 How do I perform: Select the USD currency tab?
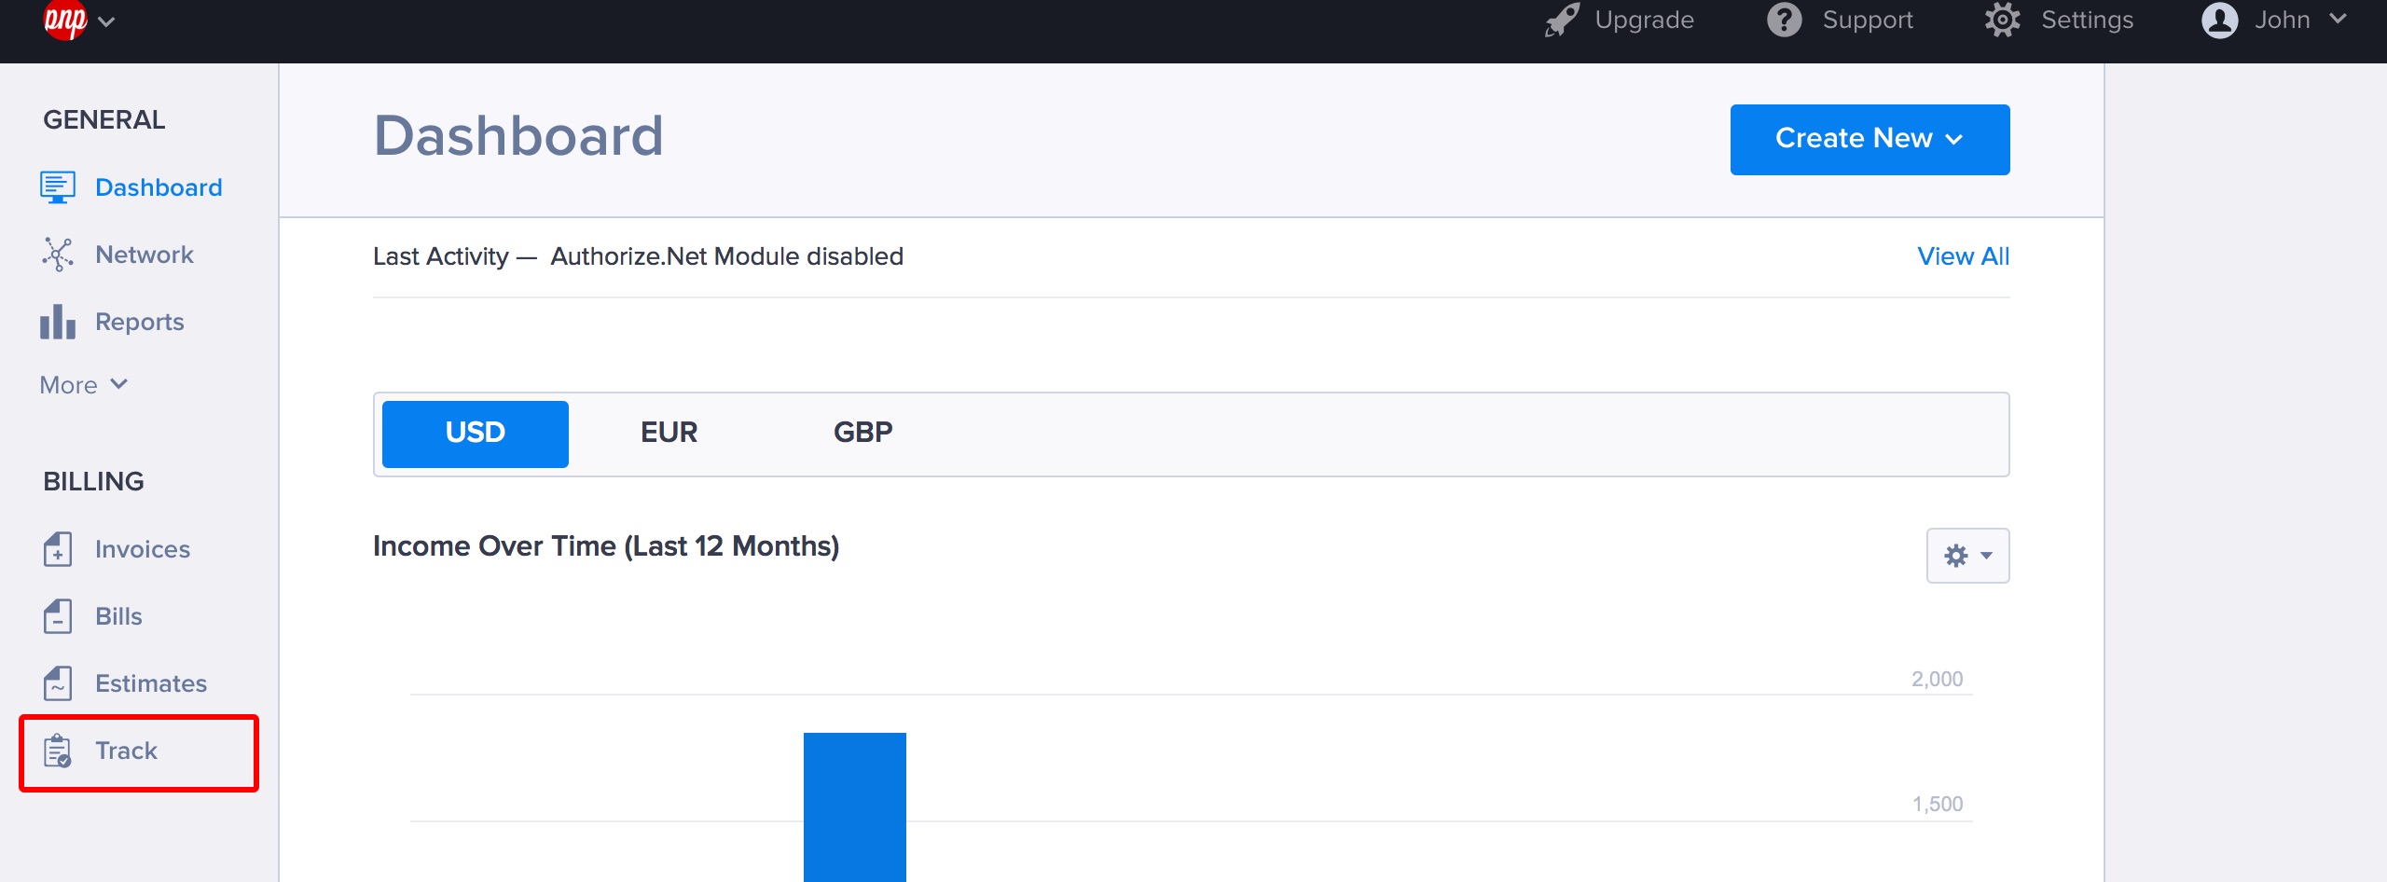[475, 434]
